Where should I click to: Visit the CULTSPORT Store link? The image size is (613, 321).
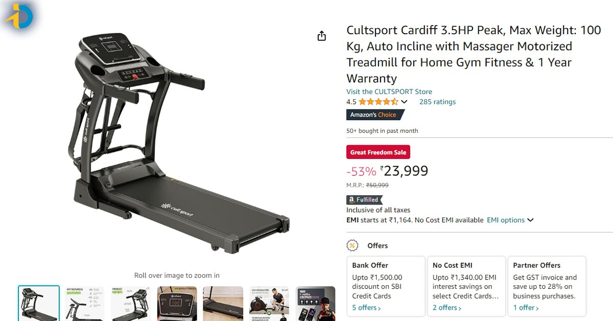click(x=389, y=91)
